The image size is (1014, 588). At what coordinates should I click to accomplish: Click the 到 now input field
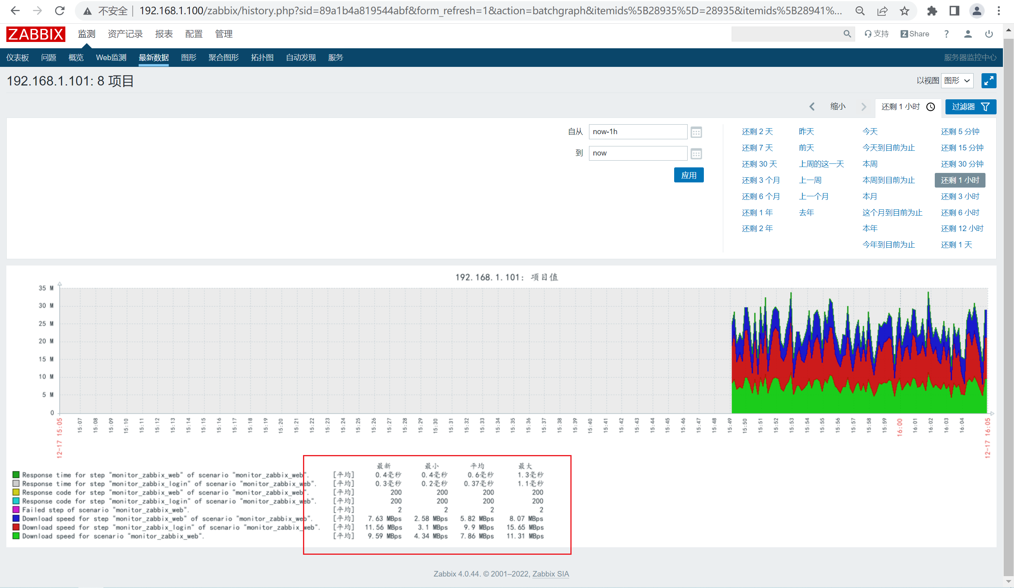coord(638,153)
